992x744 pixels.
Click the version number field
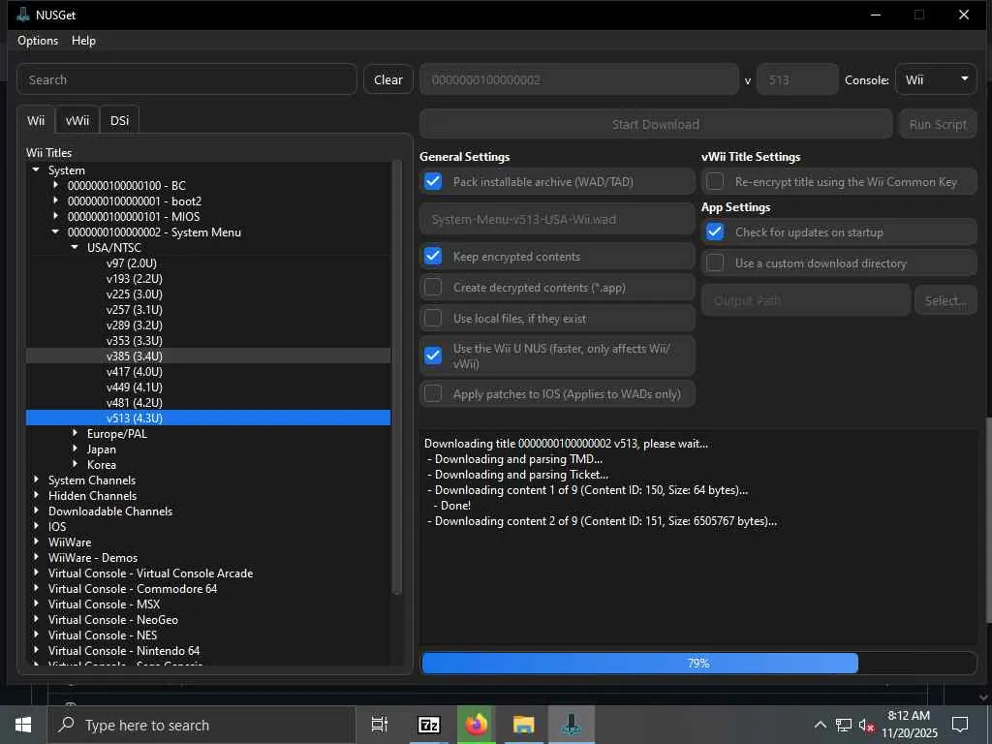(x=797, y=79)
